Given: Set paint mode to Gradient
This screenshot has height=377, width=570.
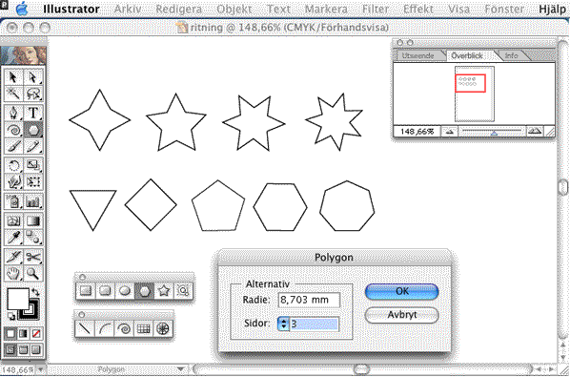Looking at the screenshot, I should click(23, 333).
